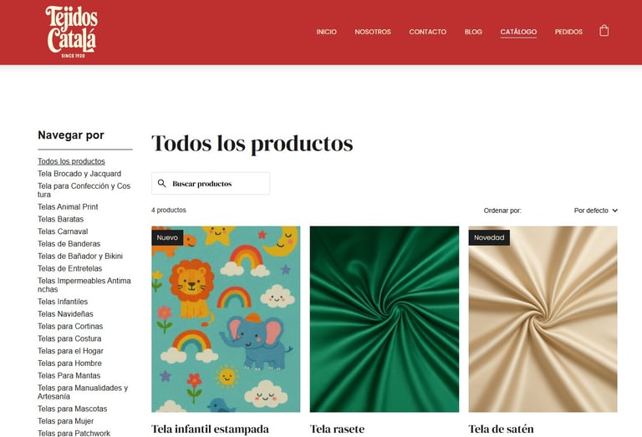Click the Tejidos Catalá logo
Image resolution: width=642 pixels, height=437 pixels.
(x=72, y=32)
